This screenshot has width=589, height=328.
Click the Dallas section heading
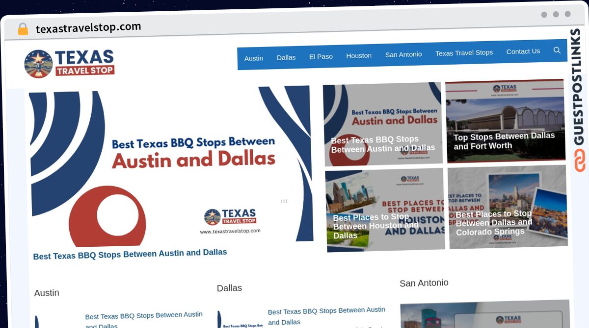tap(229, 288)
